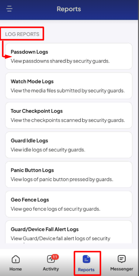The width and height of the screenshot is (139, 276).
Task: Switch to the Activity tab label
Action: (51, 269)
